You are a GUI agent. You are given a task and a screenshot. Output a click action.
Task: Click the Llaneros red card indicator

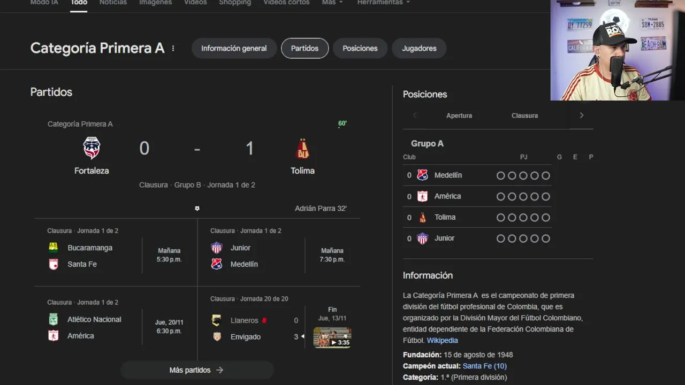tap(264, 320)
